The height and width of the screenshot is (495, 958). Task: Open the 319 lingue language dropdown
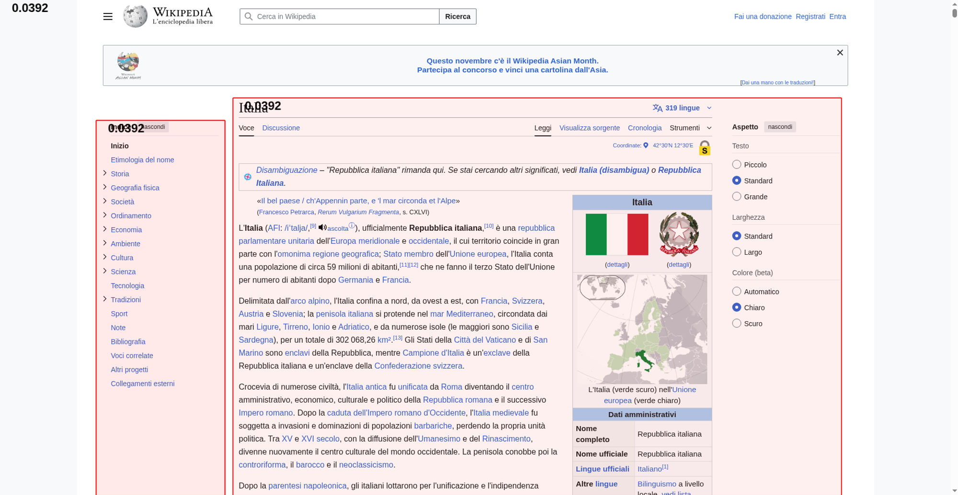682,108
